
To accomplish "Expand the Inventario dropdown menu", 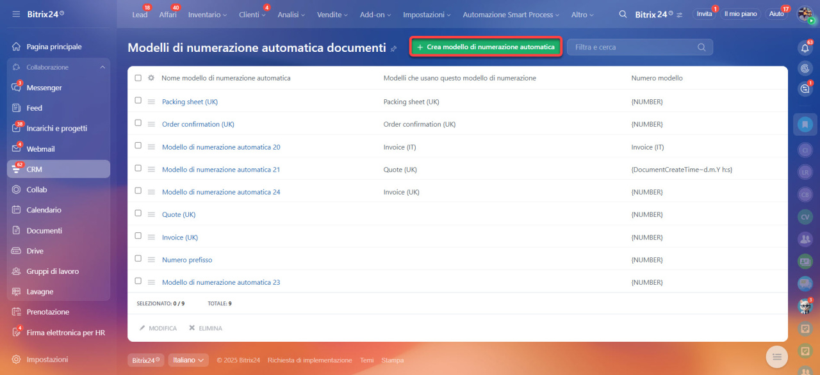I will [207, 15].
